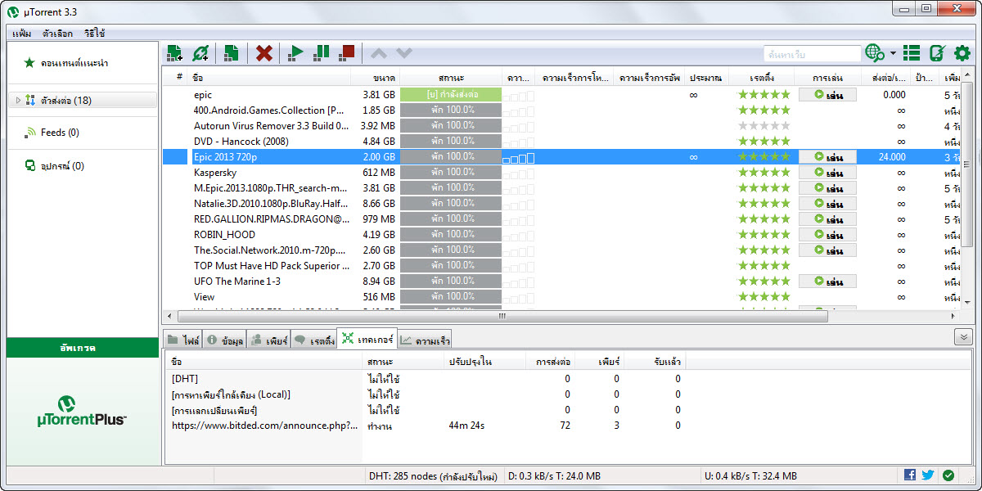Click the globe search provider icon
This screenshot has height=491, width=982.
coord(875,53)
